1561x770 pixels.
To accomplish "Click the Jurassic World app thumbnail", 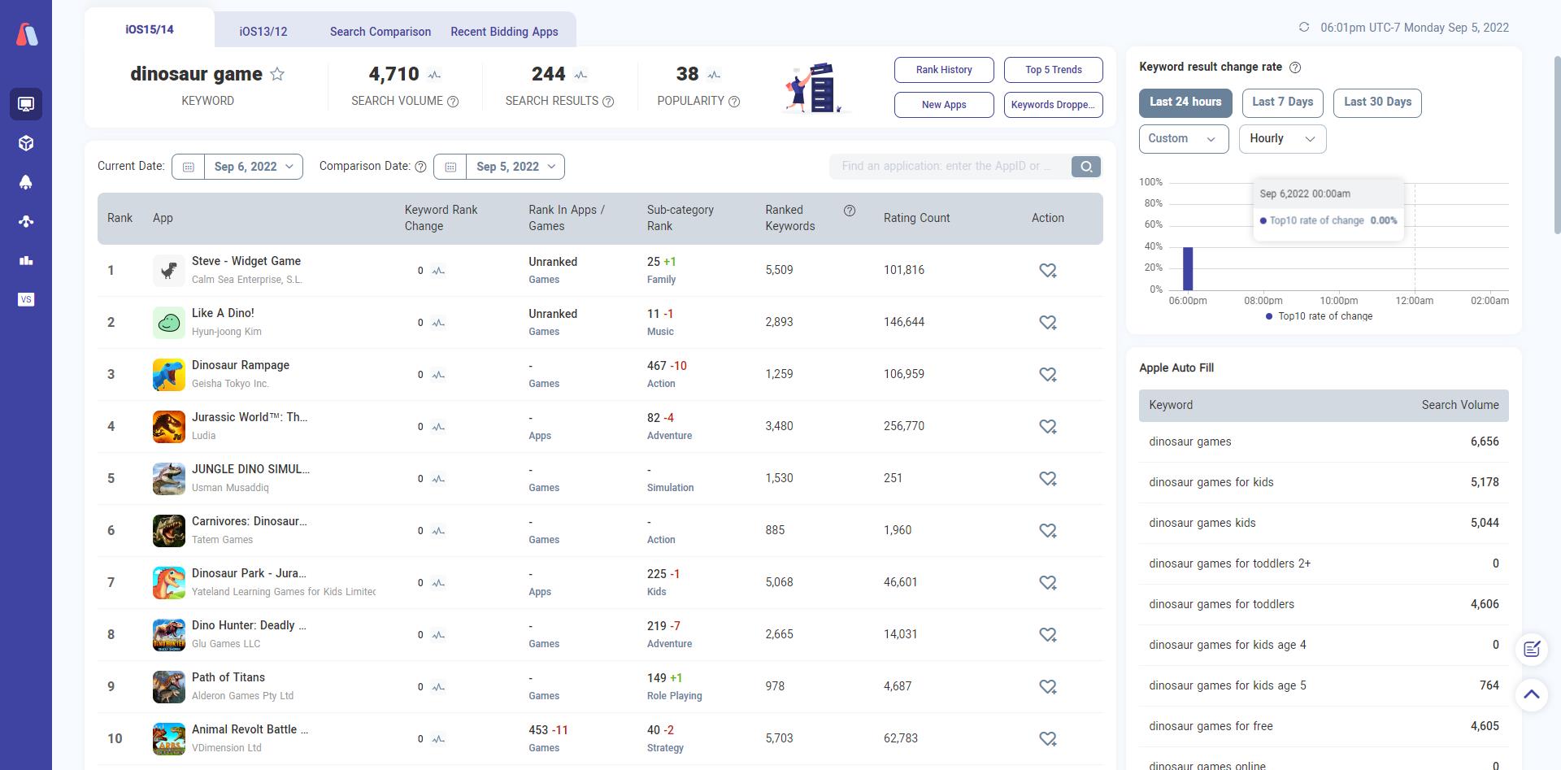I will 169,427.
